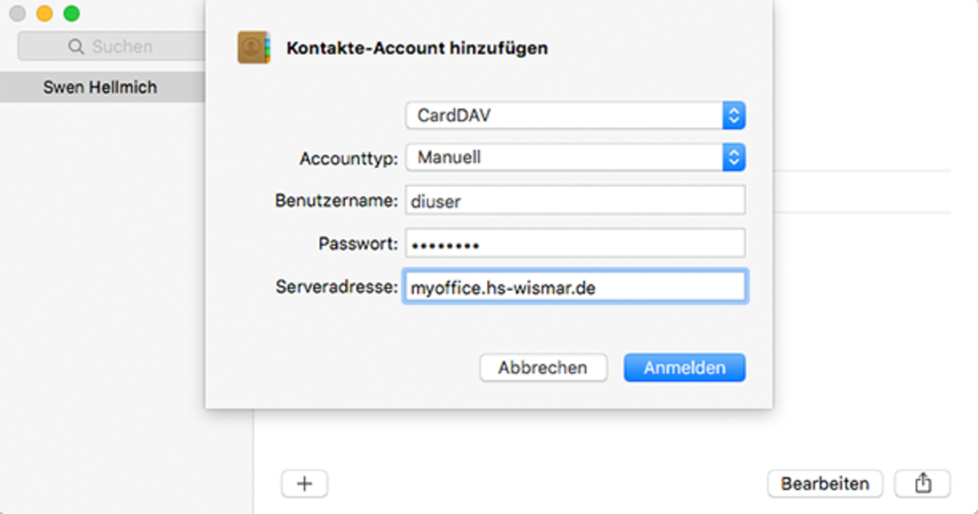Viewport: 978px width, 514px height.
Task: Click the Accounttyp label text
Action: [x=349, y=158]
